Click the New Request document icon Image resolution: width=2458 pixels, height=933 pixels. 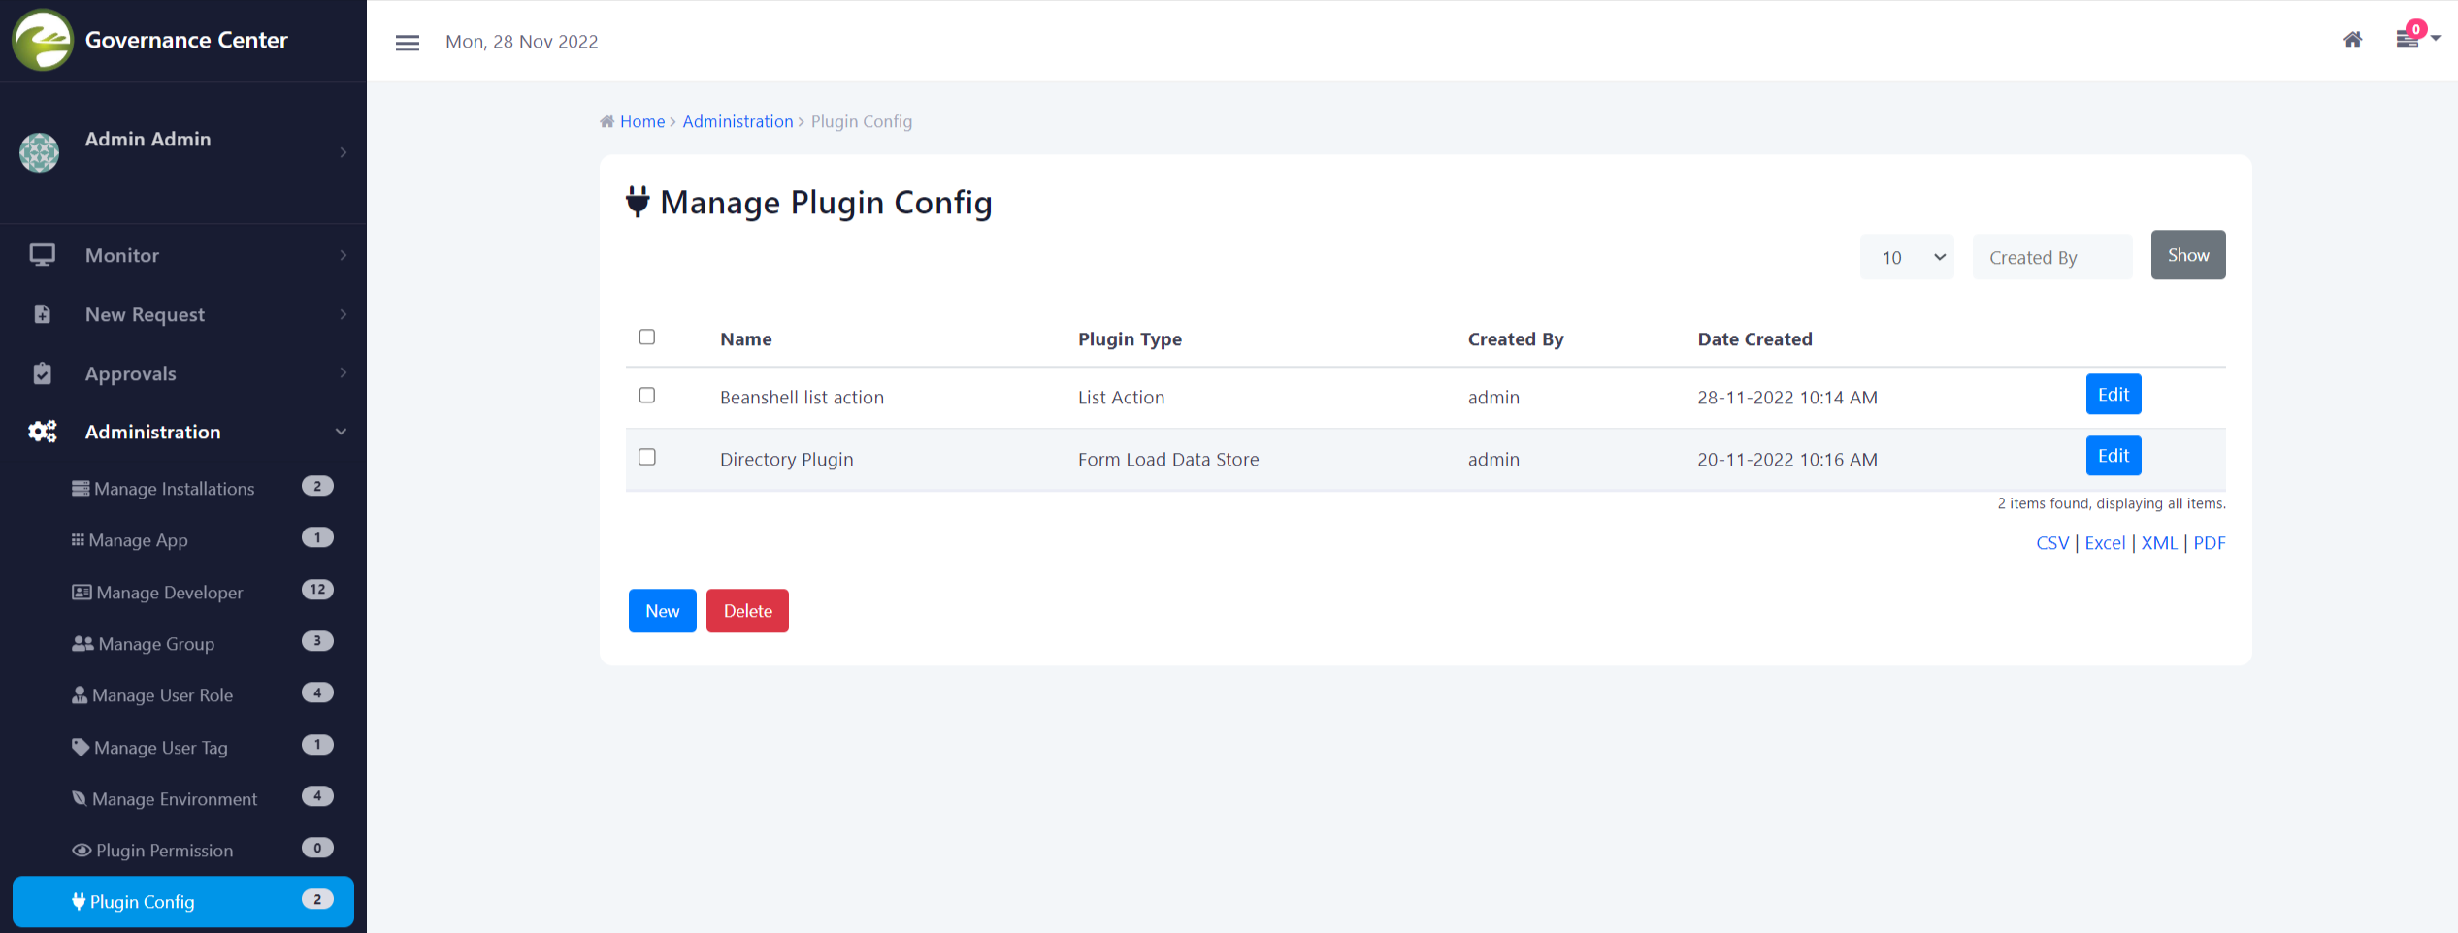pos(42,314)
